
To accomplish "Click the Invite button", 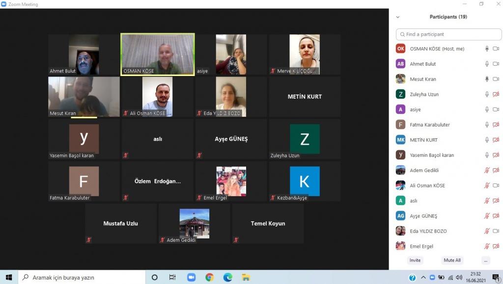I will click(x=415, y=260).
